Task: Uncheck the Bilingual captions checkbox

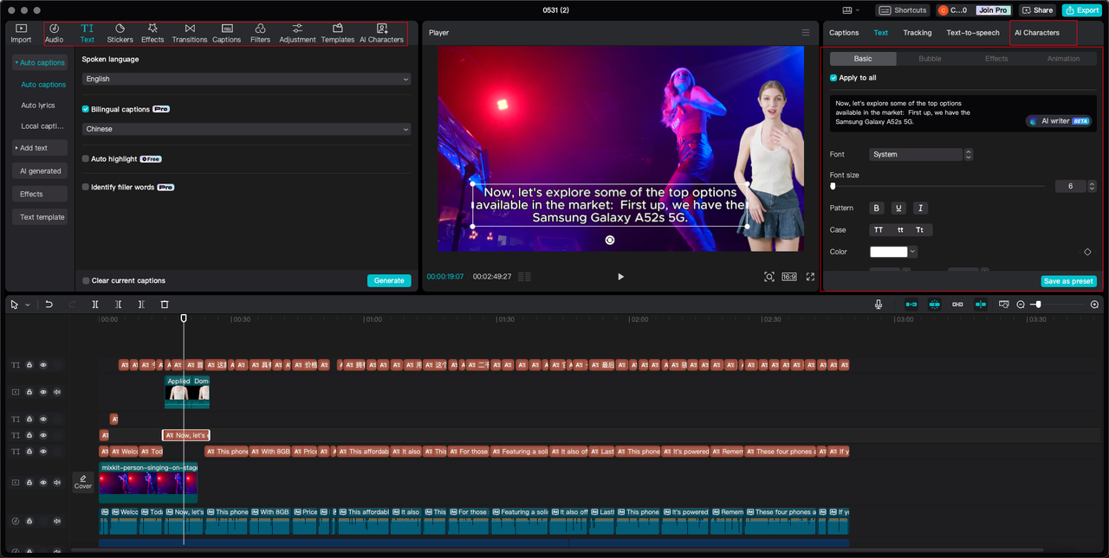Action: pyautogui.click(x=86, y=110)
